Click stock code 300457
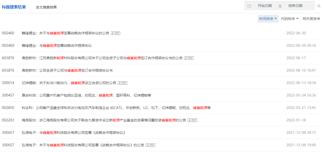Image resolution: width=323 pixels, height=152 pixels. coord(8,95)
